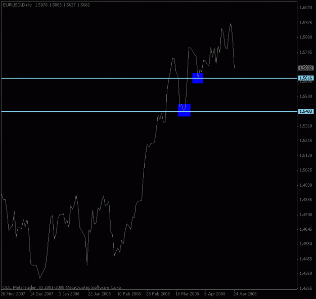Click the gray current price label 1.5682
This screenshot has height=299, width=316.
[306, 68]
